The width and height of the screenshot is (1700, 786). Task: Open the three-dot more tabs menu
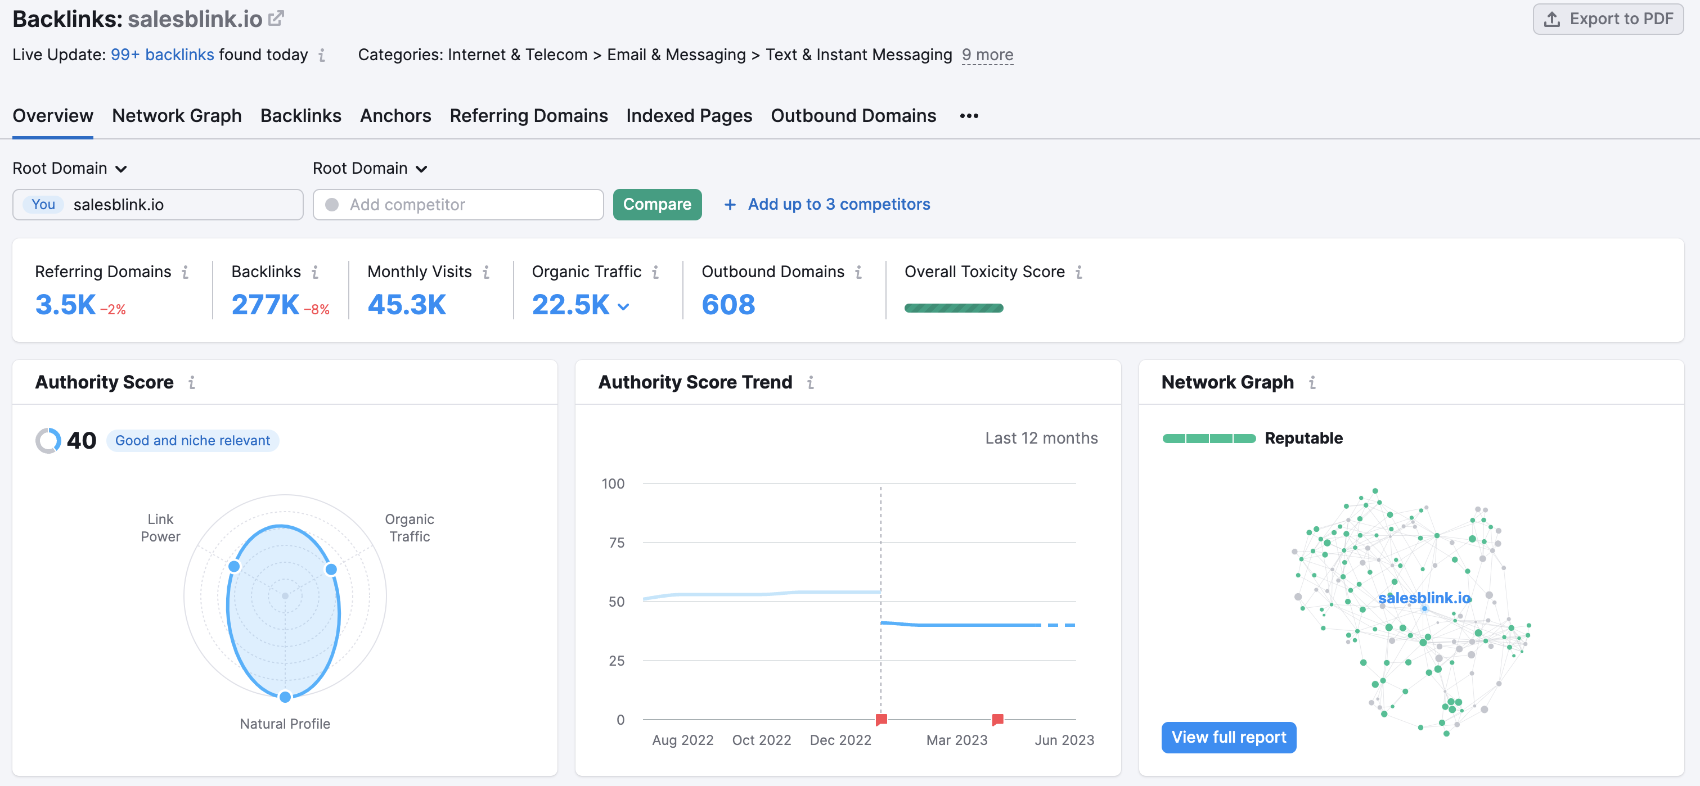click(x=968, y=116)
